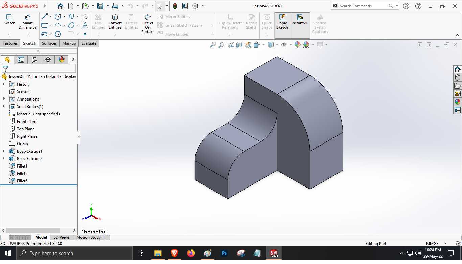This screenshot has height=264, width=462.
Task: Open the DimXpertManager crosshair tab
Action: (x=48, y=60)
